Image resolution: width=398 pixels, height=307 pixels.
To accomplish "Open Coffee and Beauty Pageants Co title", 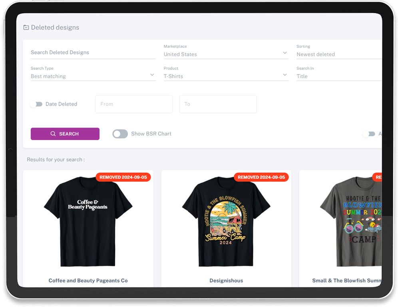I will (x=88, y=281).
